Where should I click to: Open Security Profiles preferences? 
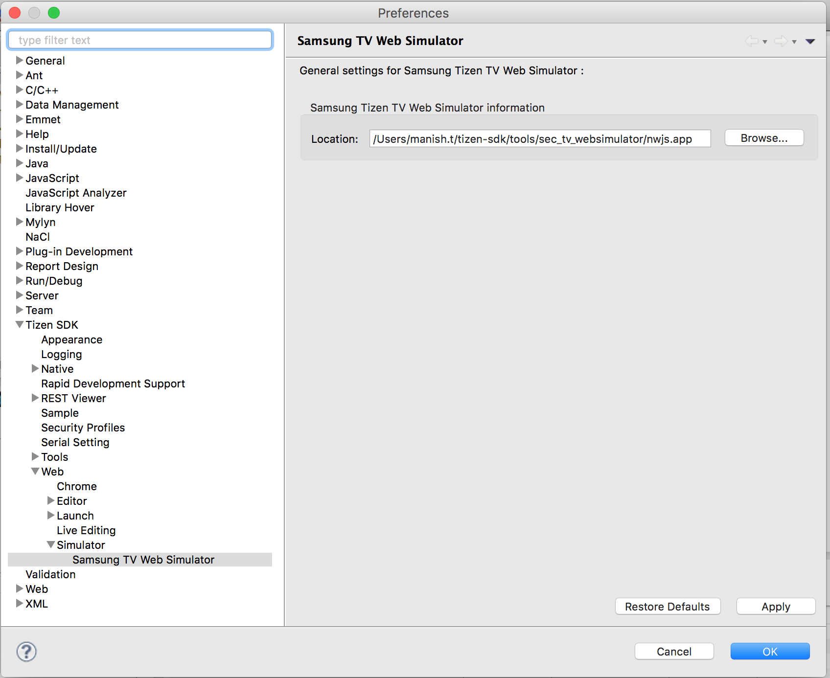(83, 428)
